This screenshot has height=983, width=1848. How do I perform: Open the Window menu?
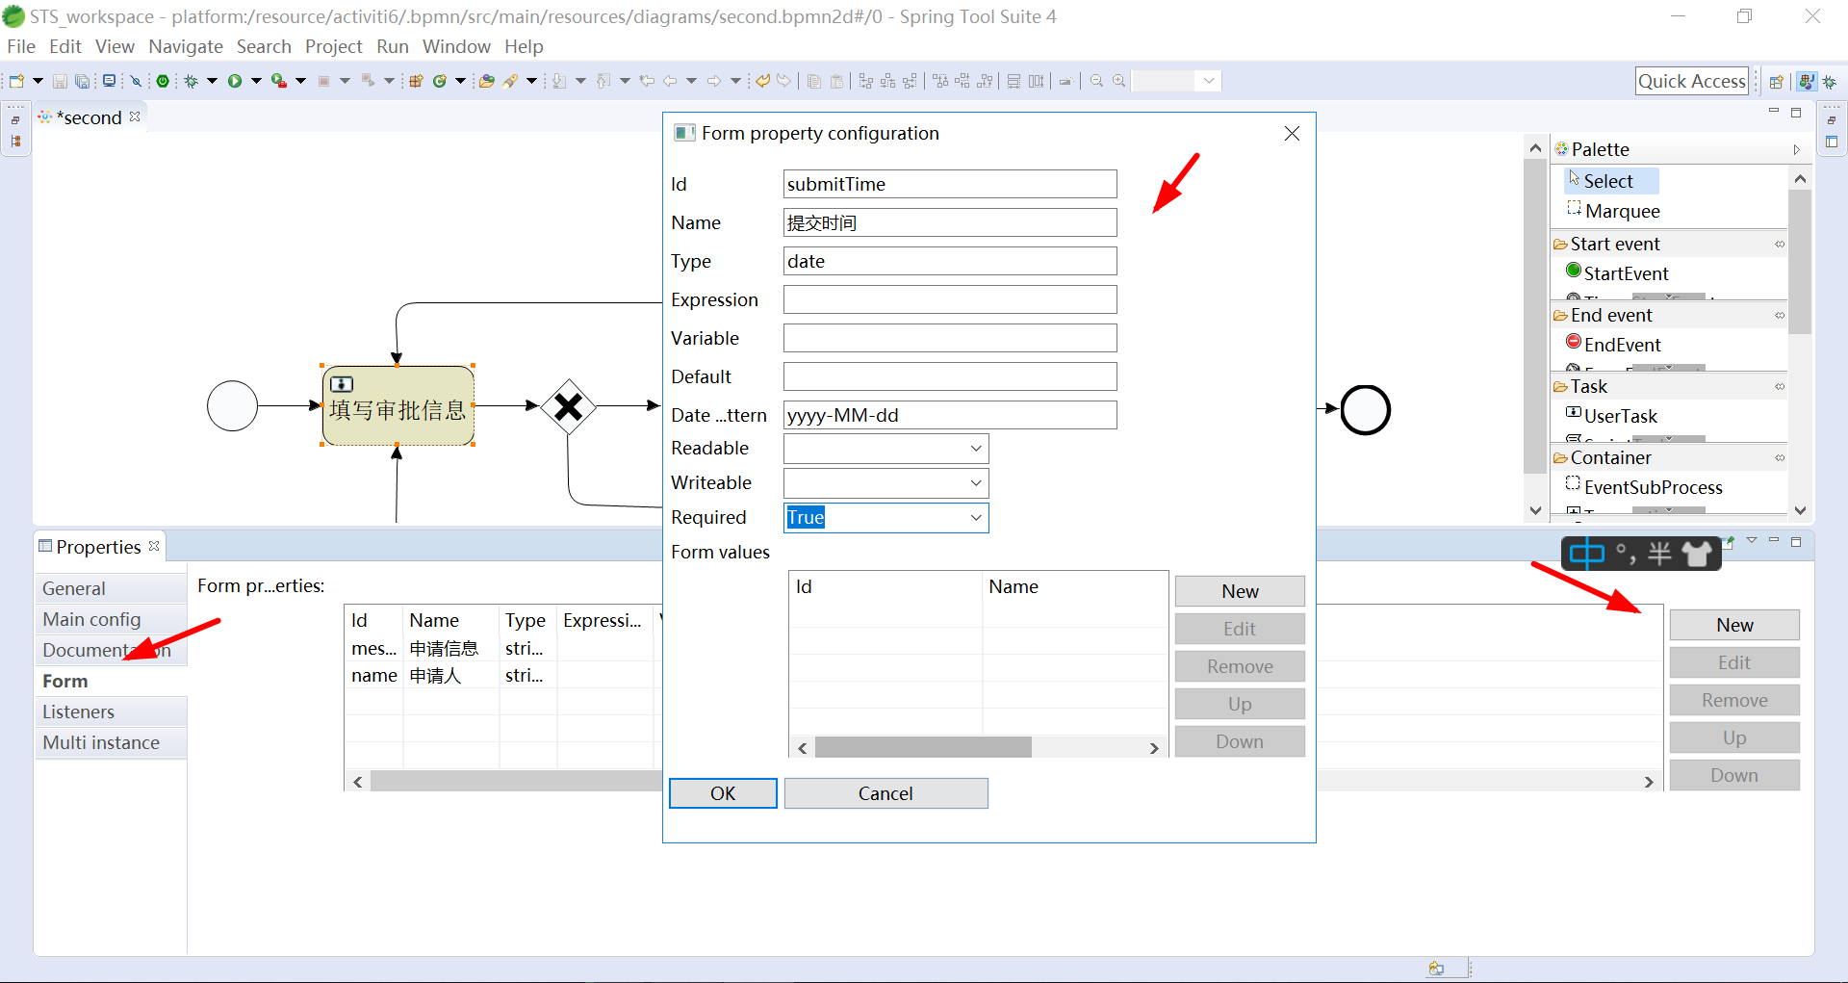coord(456,46)
